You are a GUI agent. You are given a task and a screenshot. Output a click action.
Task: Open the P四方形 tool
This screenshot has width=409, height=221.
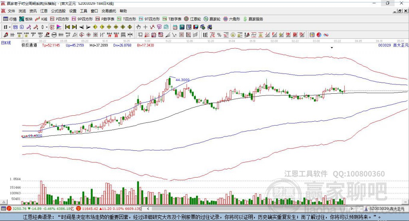click(60, 19)
